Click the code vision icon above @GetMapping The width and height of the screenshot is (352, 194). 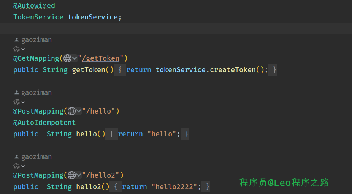click(x=17, y=49)
